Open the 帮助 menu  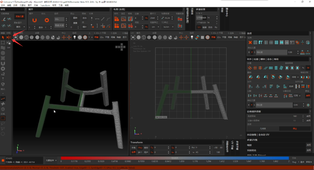[67, 6]
